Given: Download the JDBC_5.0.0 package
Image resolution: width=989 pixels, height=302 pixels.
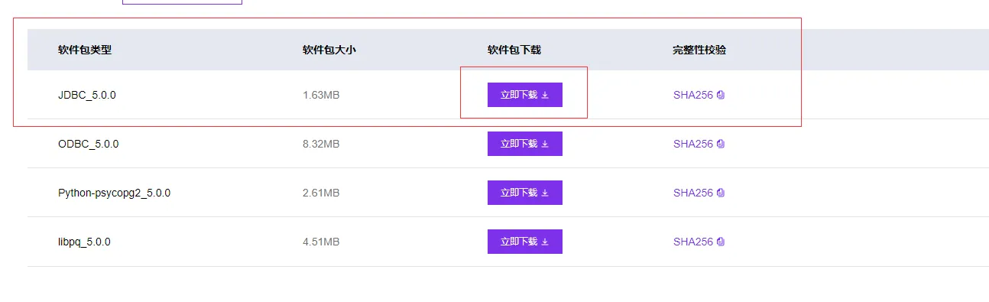Looking at the screenshot, I should click(x=525, y=95).
